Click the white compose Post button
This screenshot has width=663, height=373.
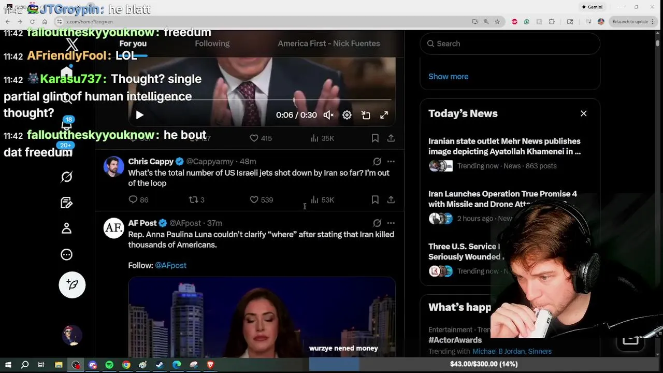coord(72,284)
